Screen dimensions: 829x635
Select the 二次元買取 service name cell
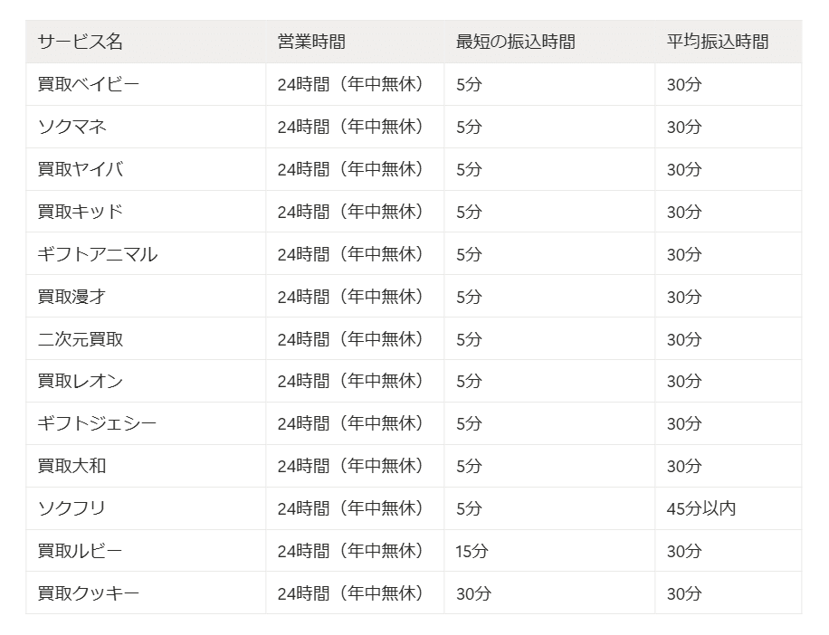click(80, 339)
